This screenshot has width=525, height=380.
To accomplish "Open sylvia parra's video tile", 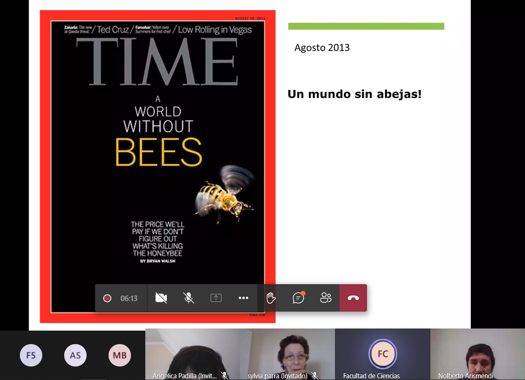I will coord(288,354).
